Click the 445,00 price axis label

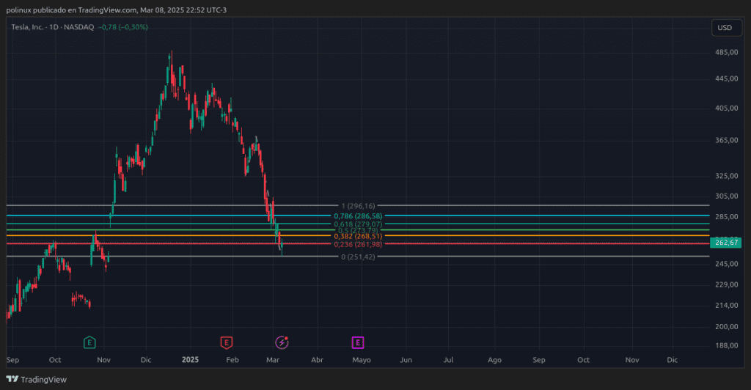[727, 78]
